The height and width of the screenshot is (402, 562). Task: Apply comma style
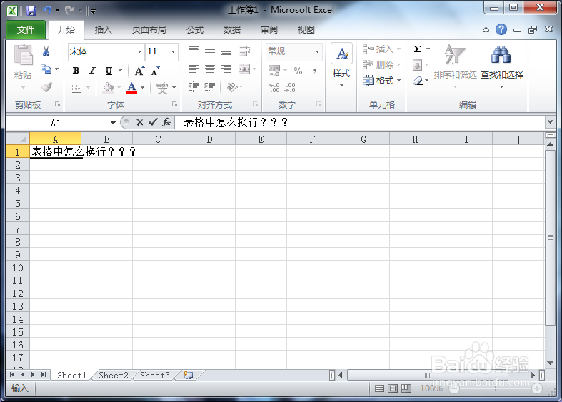315,71
